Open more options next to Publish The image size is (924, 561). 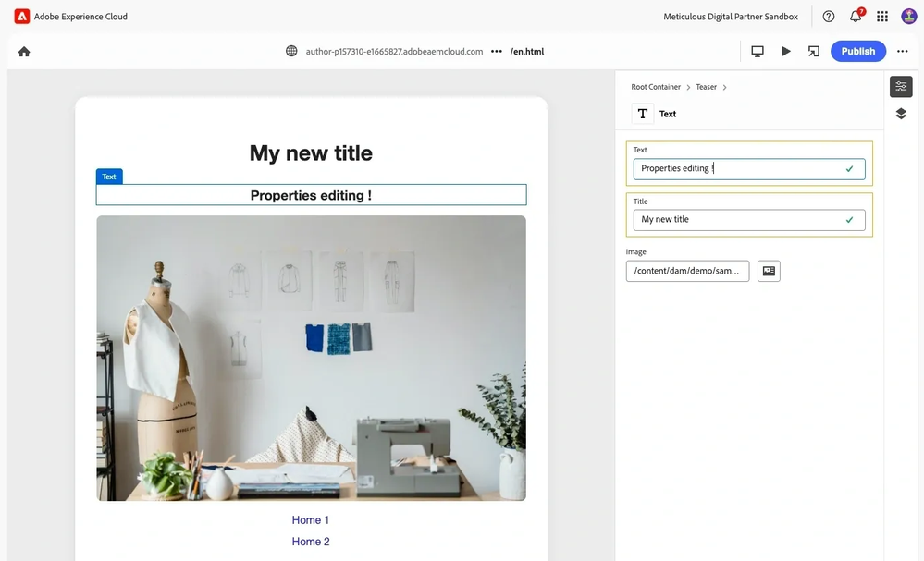902,52
